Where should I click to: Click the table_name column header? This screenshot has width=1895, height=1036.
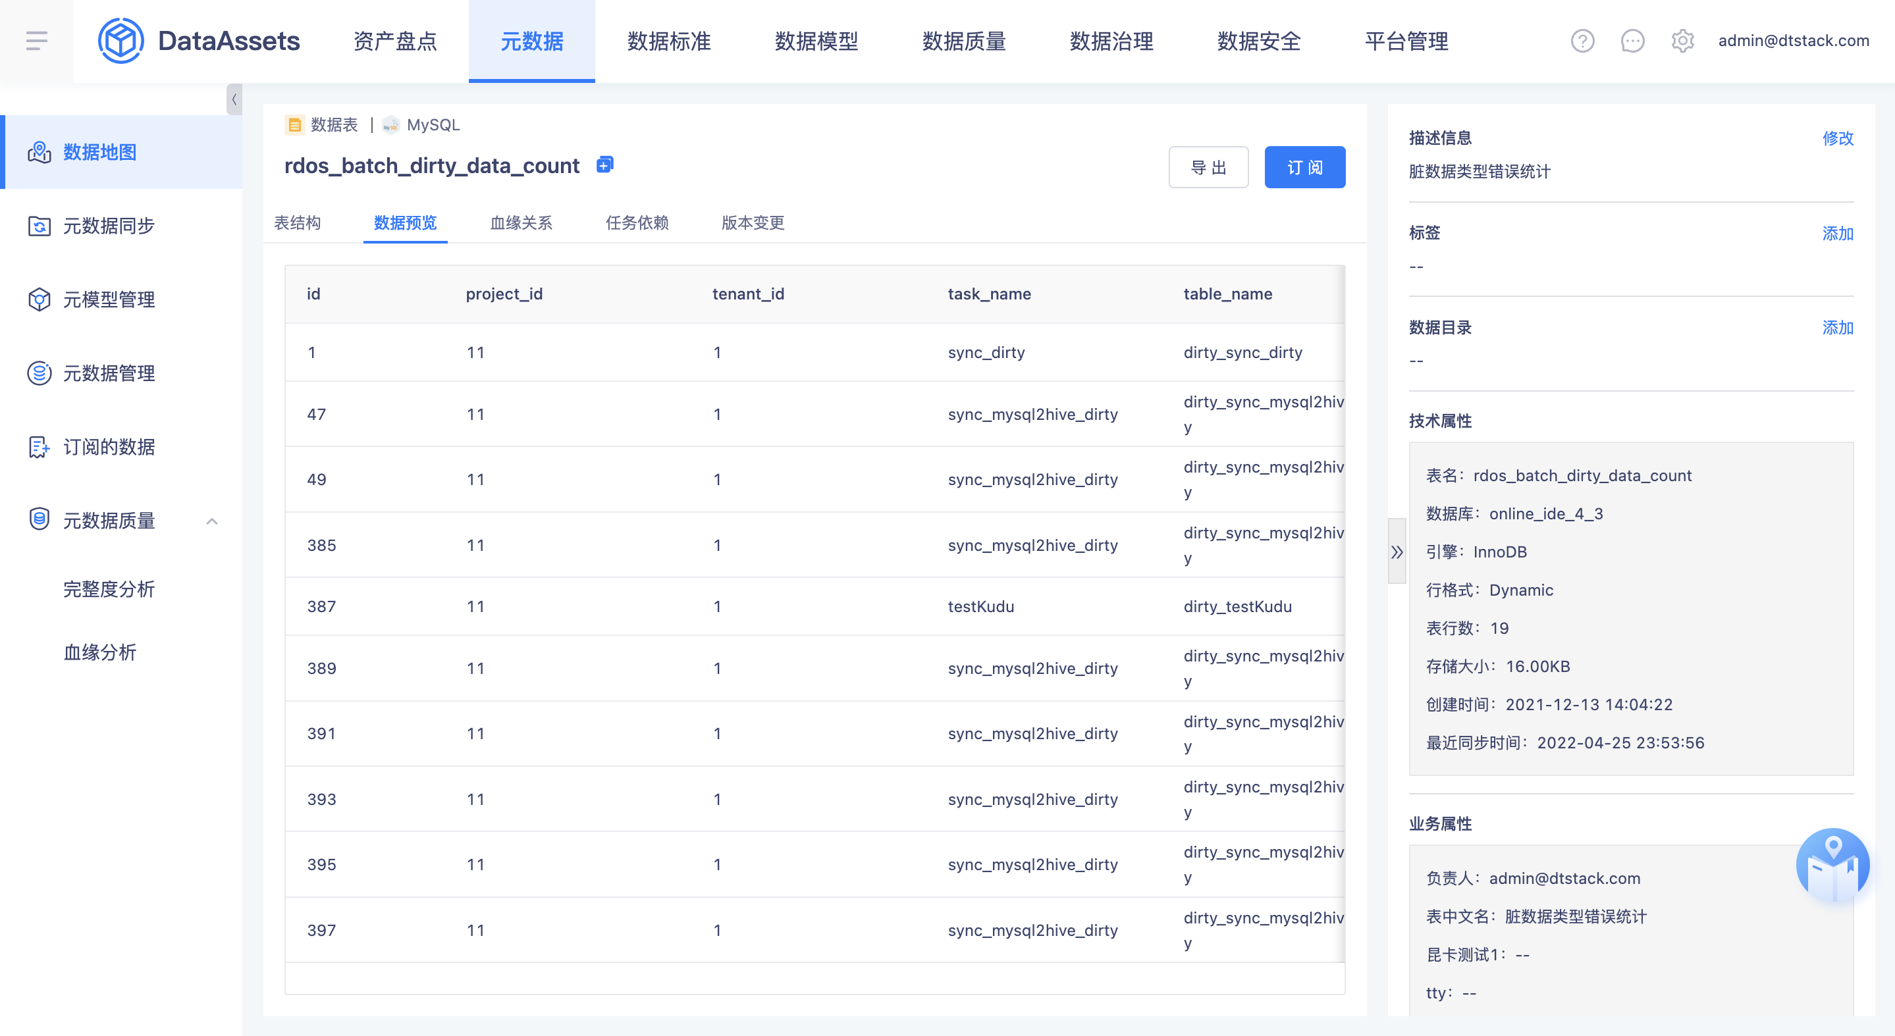point(1227,294)
